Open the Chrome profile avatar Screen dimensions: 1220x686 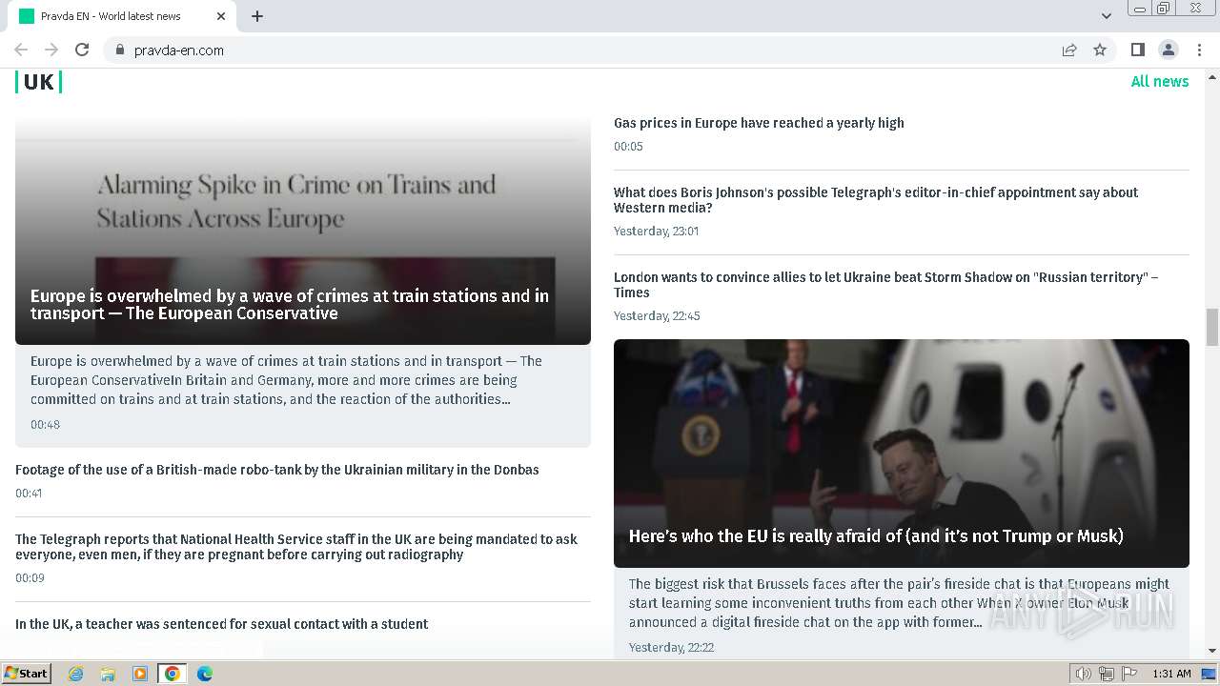[x=1168, y=50]
